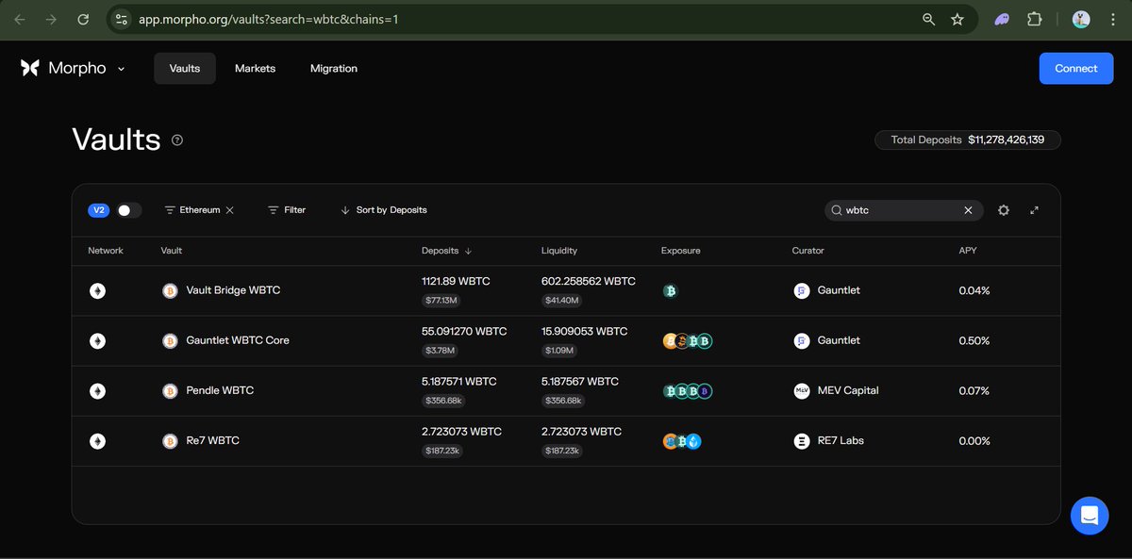The height and width of the screenshot is (559, 1132).
Task: Open the Morpho dropdown chevron
Action: click(122, 69)
